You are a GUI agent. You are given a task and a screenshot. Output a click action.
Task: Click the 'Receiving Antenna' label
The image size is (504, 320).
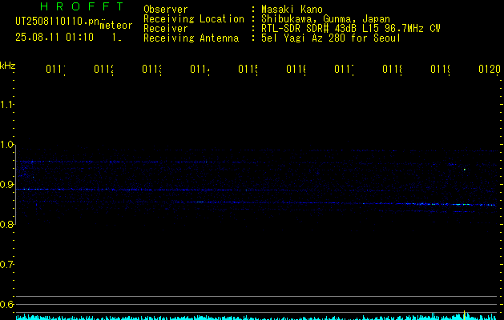click(x=191, y=38)
